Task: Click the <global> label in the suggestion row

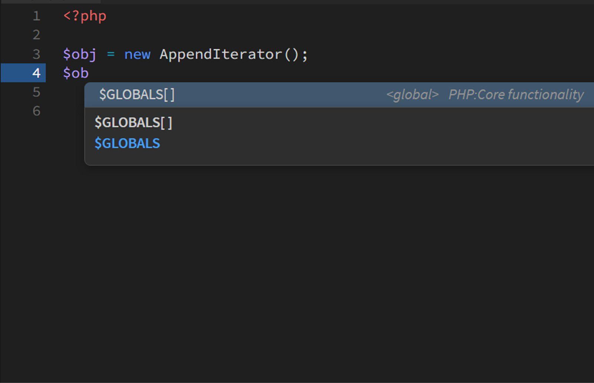Action: click(412, 95)
